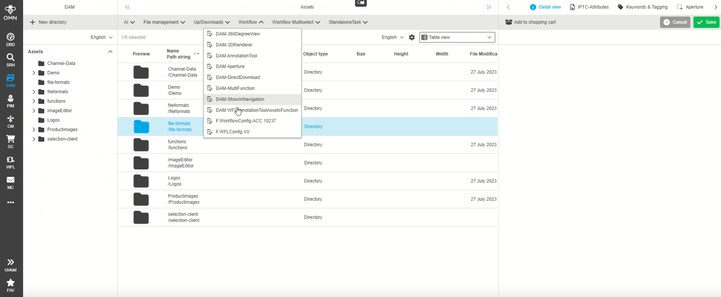
Task: Collapse the Assets tree section
Action: 110,52
